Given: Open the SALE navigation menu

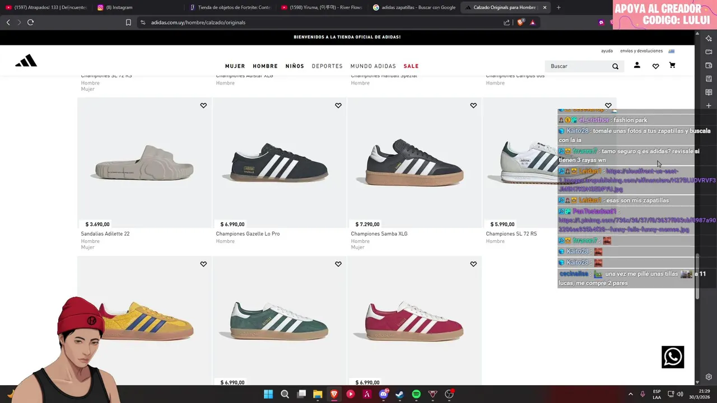Looking at the screenshot, I should (x=411, y=66).
